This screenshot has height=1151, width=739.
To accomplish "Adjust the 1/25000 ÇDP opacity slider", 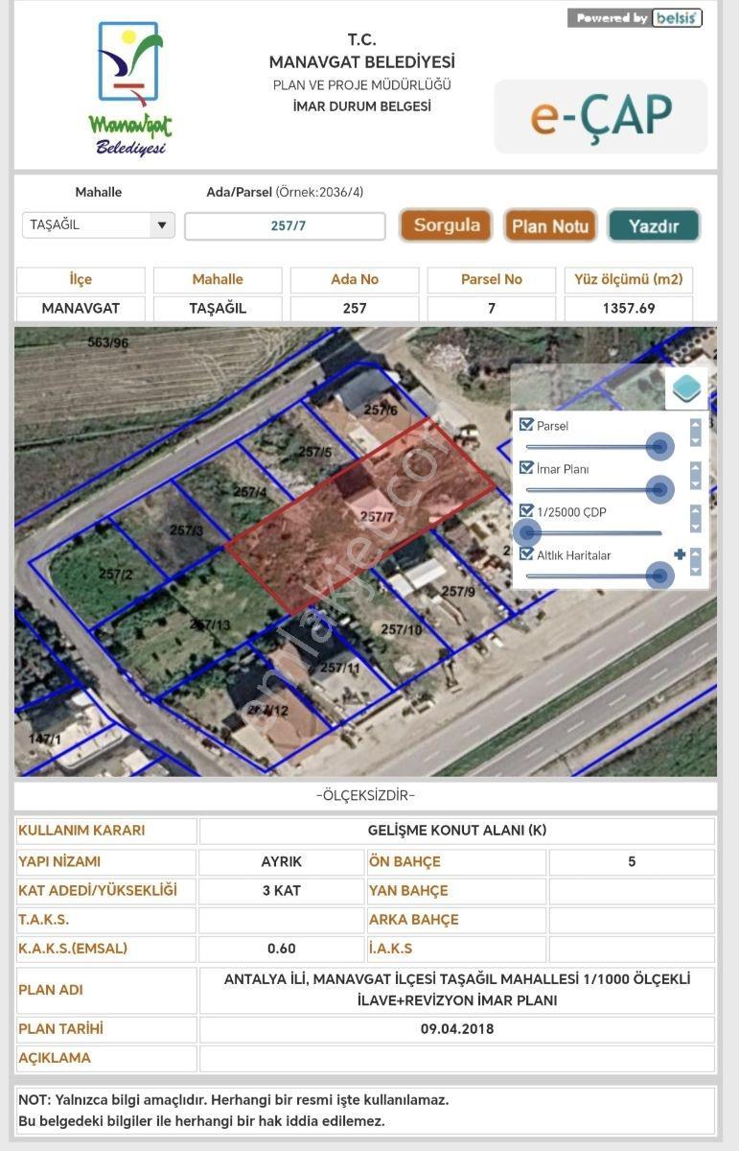I will (x=526, y=532).
